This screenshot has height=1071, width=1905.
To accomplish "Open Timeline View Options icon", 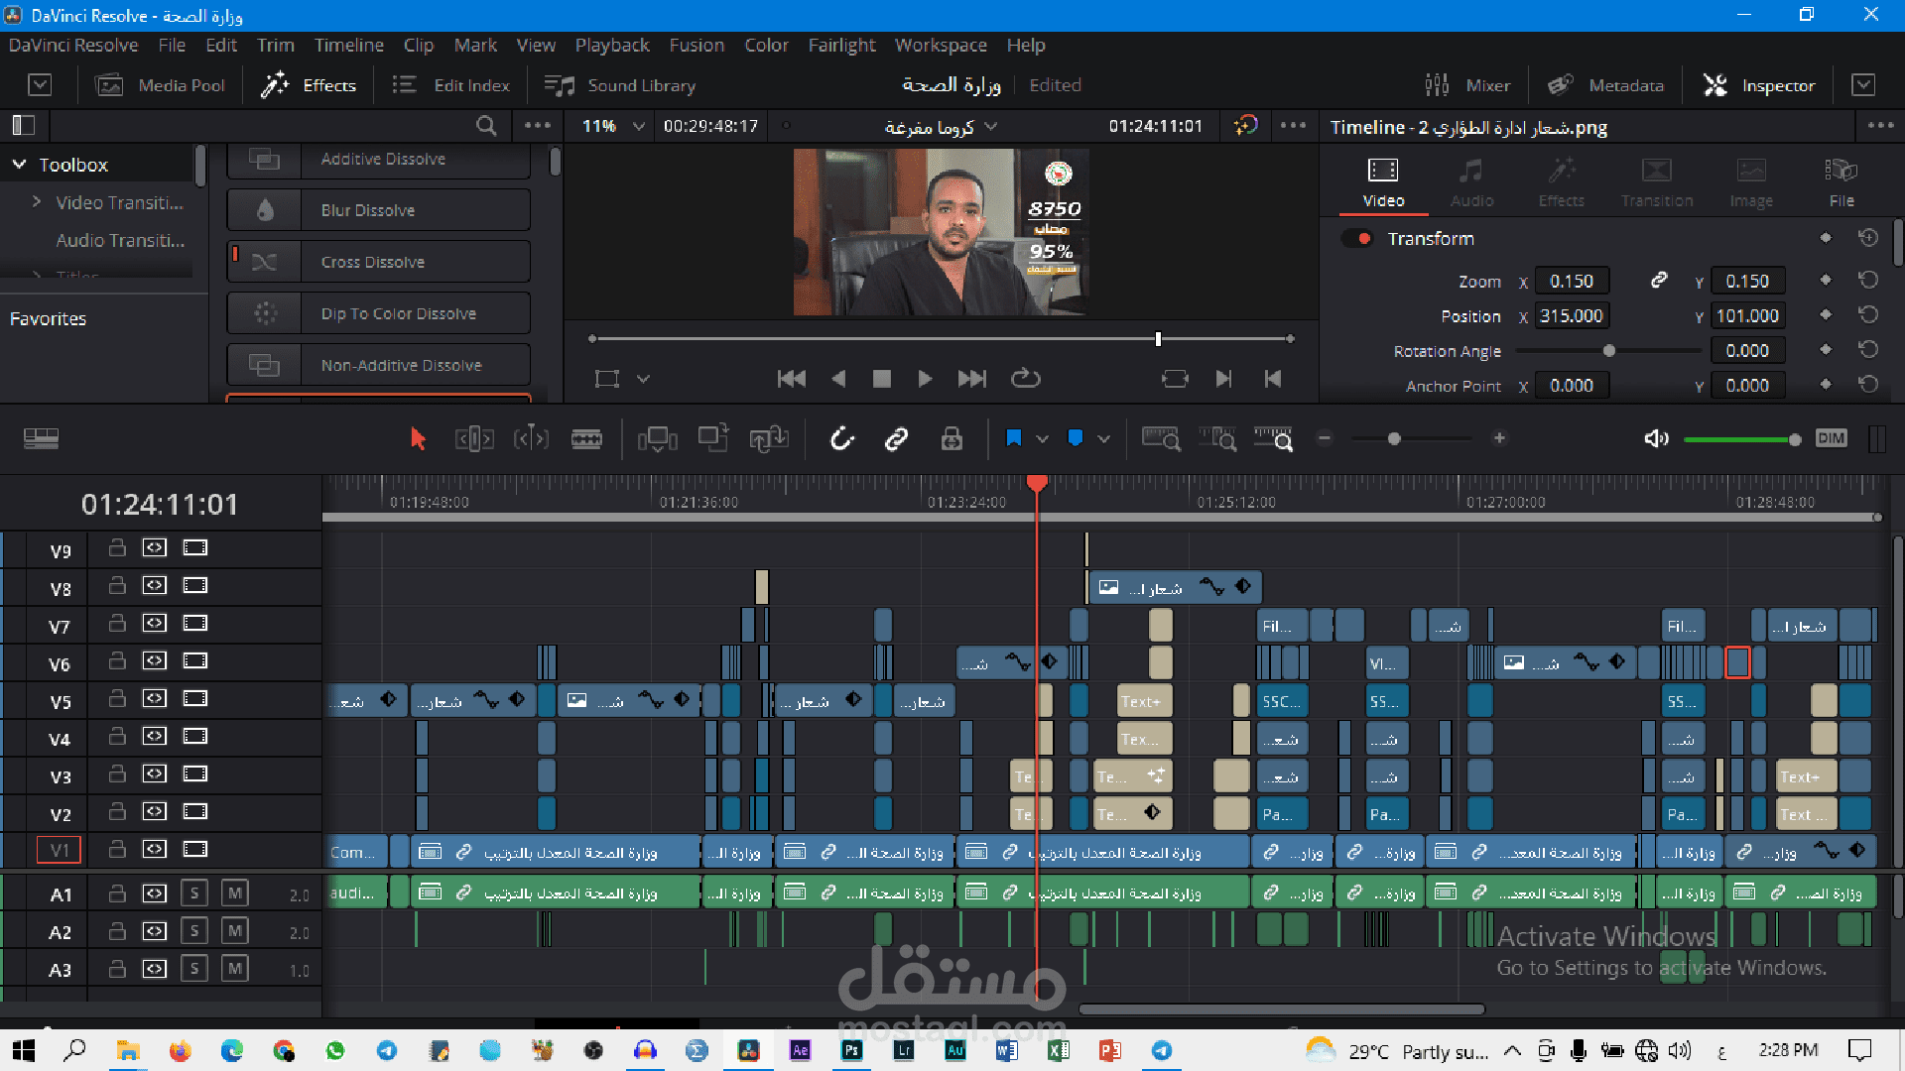I will tap(41, 438).
